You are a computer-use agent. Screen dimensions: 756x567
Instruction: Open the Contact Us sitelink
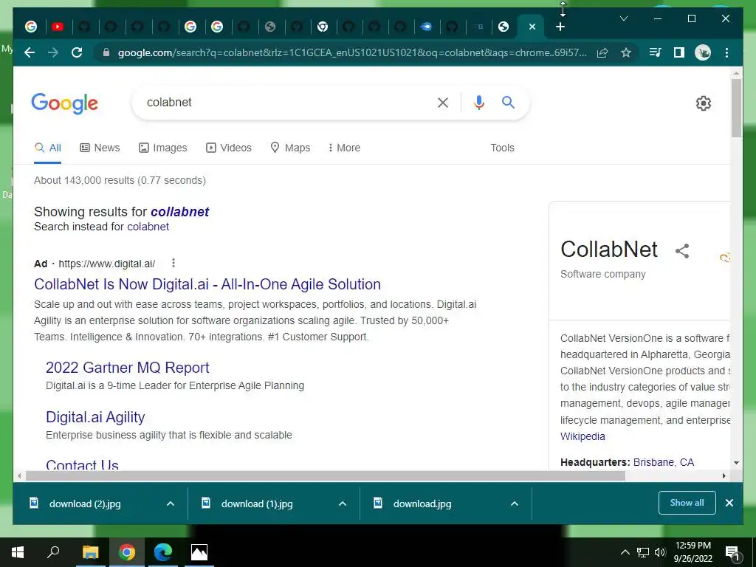pos(82,464)
